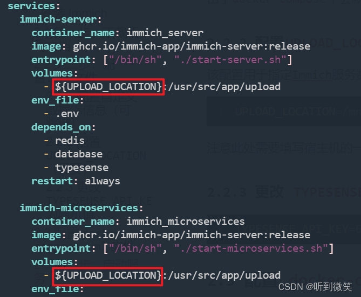Click the 'immich-server:' service key
The height and width of the screenshot is (297, 361).
coord(60,19)
